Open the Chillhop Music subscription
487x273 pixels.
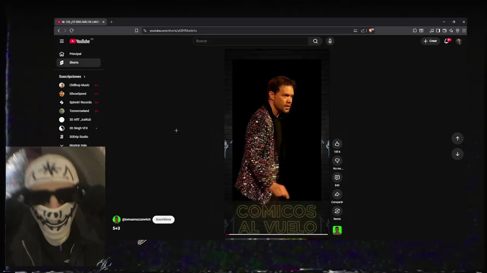pos(78,85)
